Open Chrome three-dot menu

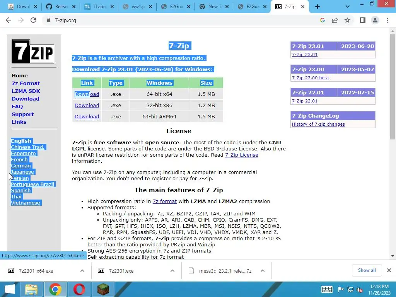point(387,20)
